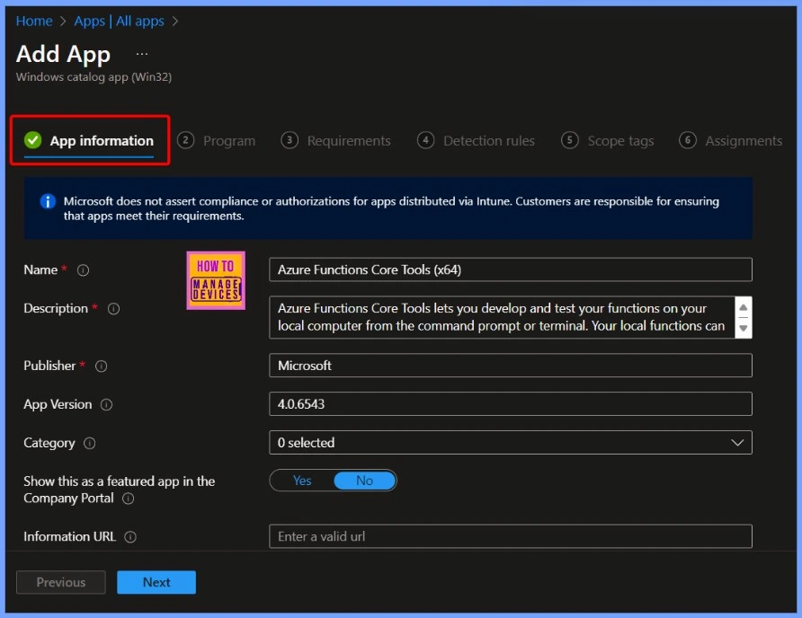Click the Publisher field showing Microsoft
The width and height of the screenshot is (802, 618).
[511, 366]
